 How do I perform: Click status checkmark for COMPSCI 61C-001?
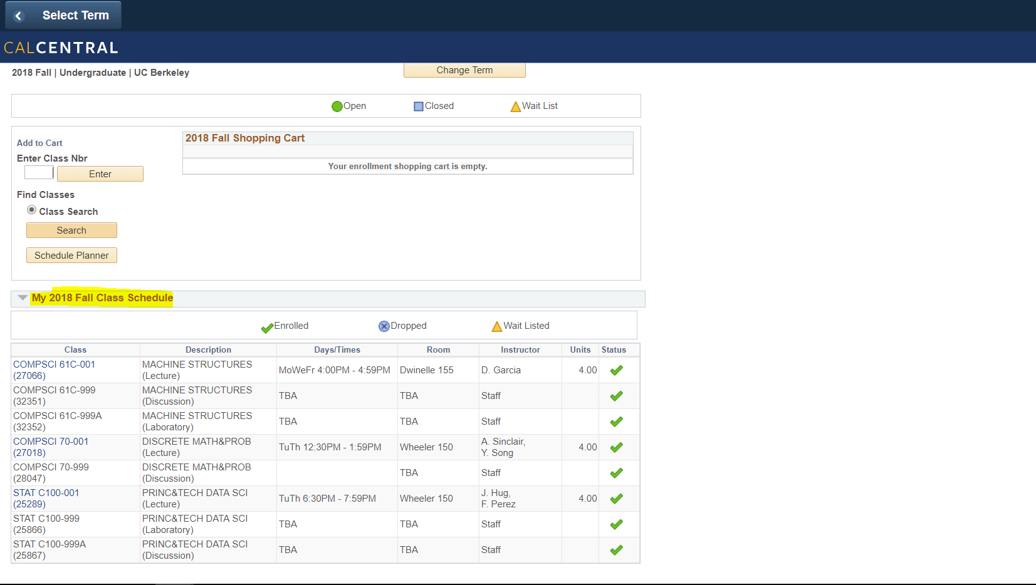click(617, 370)
